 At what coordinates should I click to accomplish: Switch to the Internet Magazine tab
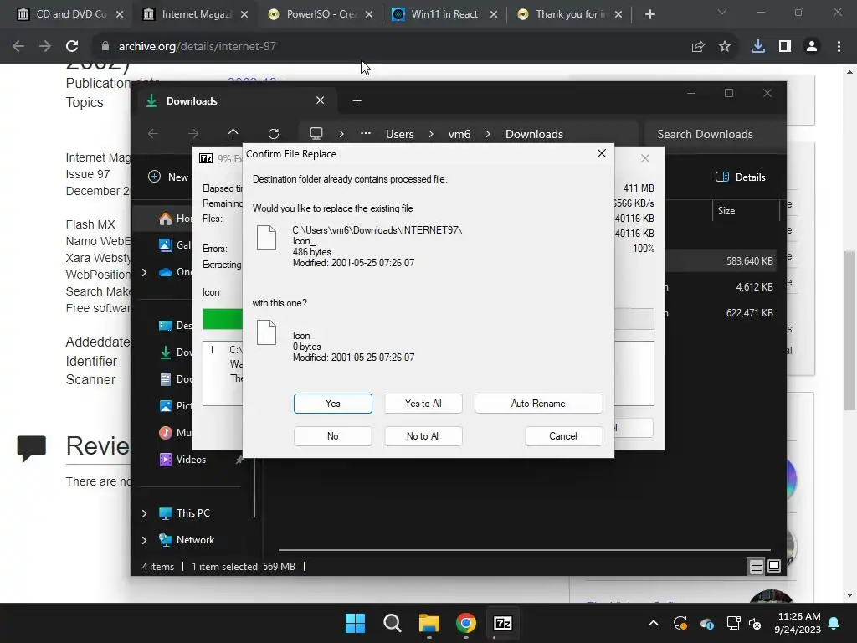195,14
